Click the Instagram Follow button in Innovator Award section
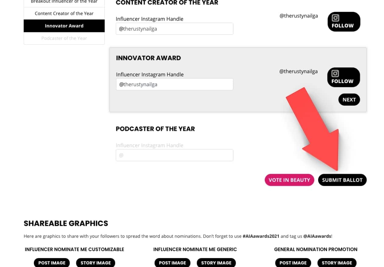Viewport: 384px width, 267px height. click(x=343, y=77)
